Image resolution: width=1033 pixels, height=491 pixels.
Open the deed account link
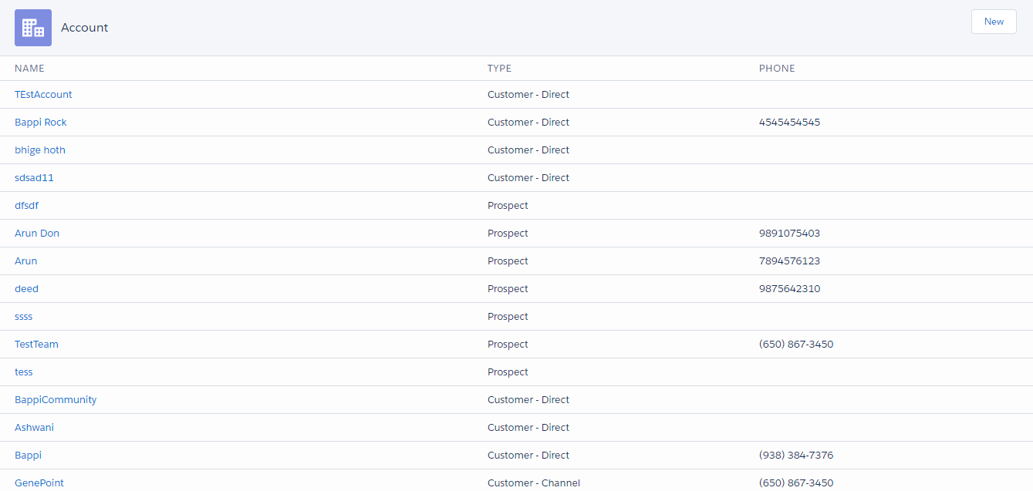point(26,289)
